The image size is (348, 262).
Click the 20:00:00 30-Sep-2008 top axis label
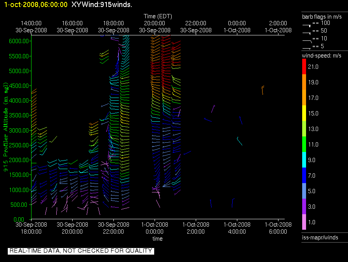click(x=155, y=27)
